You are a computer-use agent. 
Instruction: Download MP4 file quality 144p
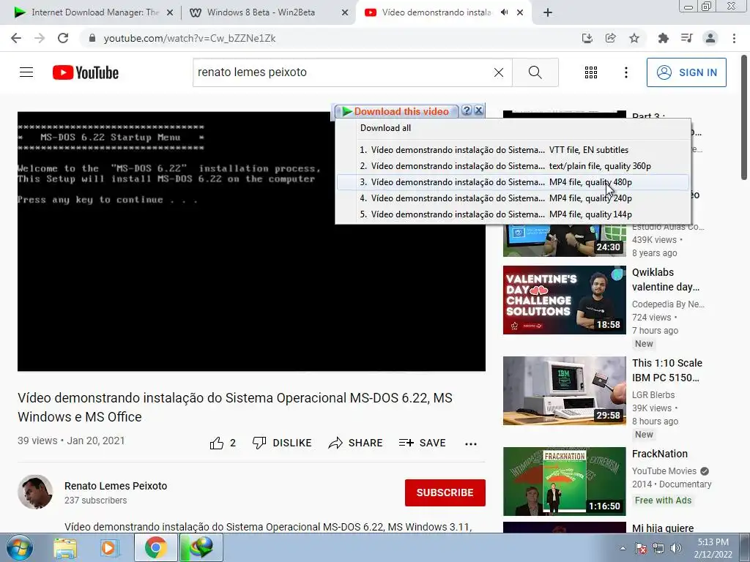513,214
